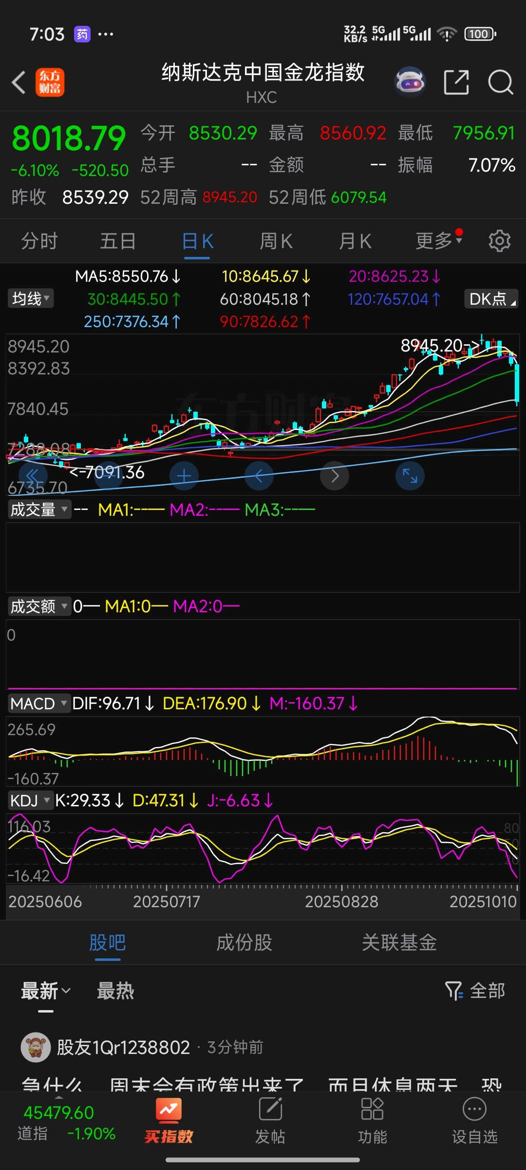The image size is (526, 1170).
Task: Switch to 五日 chart tab
Action: tap(118, 241)
